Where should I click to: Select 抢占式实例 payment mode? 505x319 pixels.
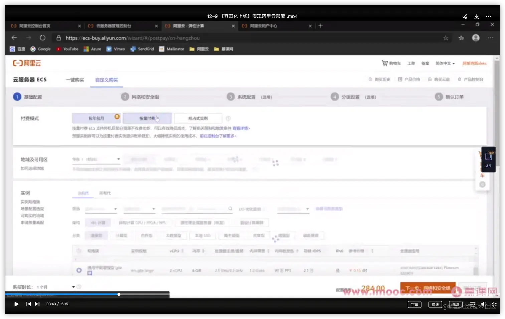click(198, 118)
